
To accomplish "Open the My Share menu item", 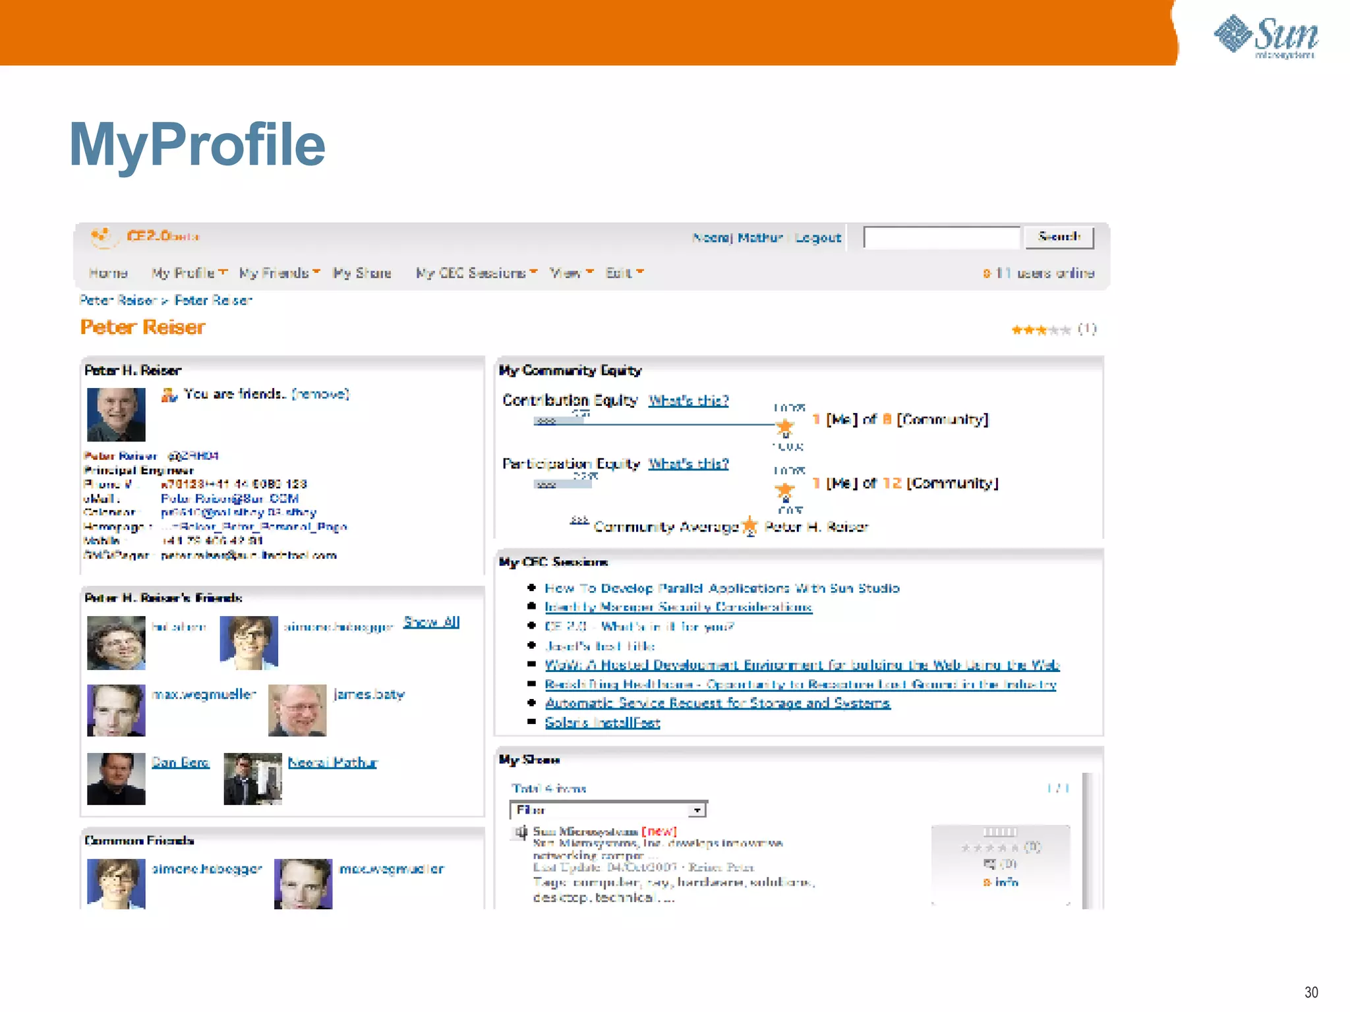I will click(x=362, y=273).
